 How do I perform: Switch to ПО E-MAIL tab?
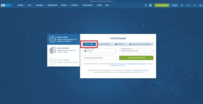119,44
